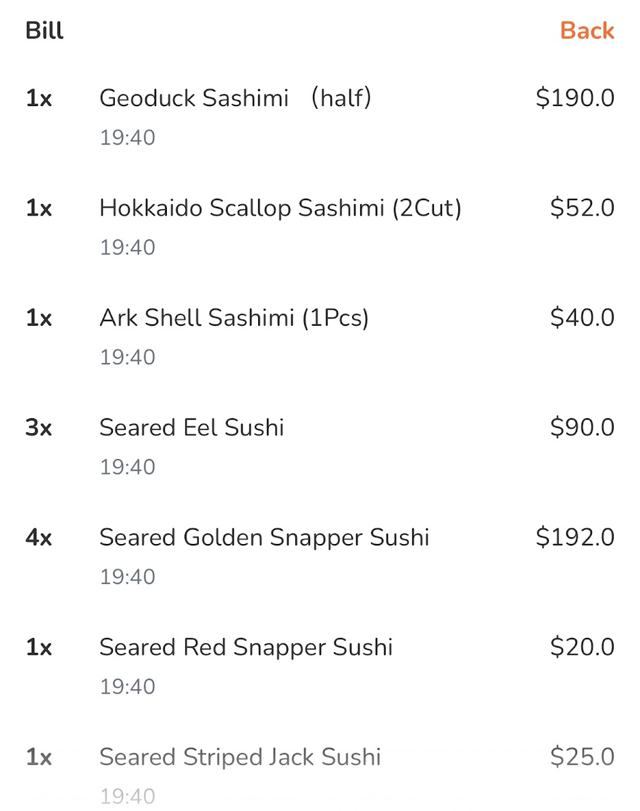Open the Seared Eel Sushi entry
Viewport: 640px width, 811px height.
click(191, 428)
